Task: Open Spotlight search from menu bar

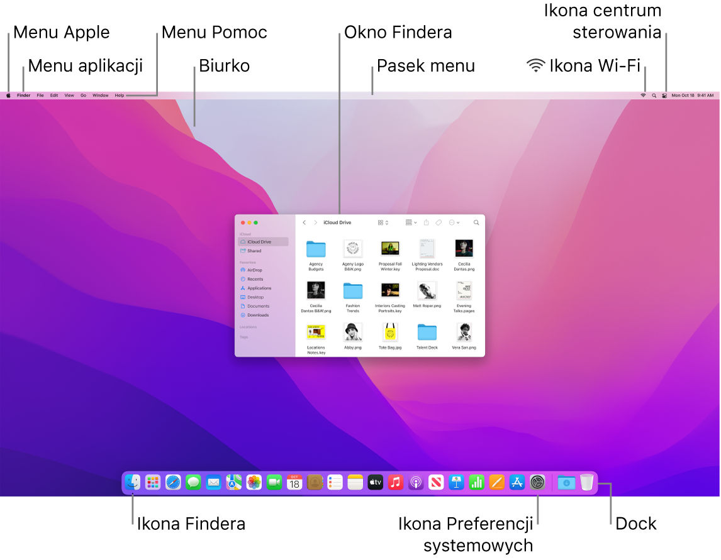Action: click(x=654, y=96)
